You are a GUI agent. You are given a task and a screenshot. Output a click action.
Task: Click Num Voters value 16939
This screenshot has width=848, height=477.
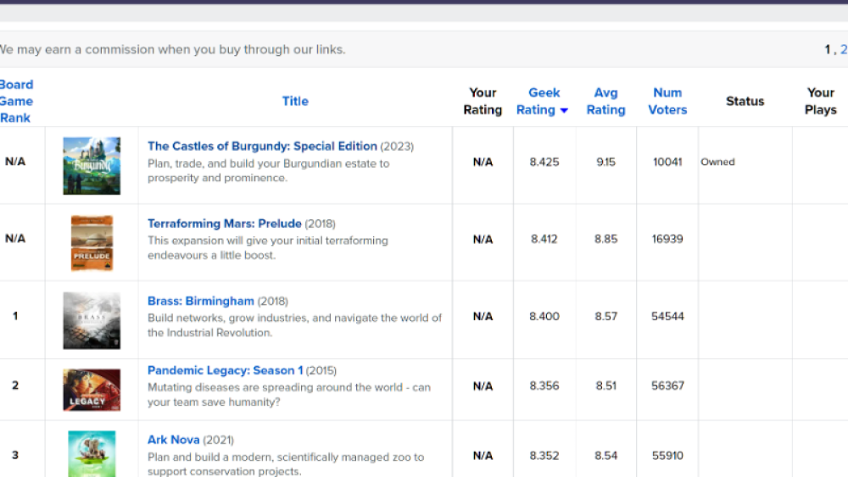(x=667, y=239)
